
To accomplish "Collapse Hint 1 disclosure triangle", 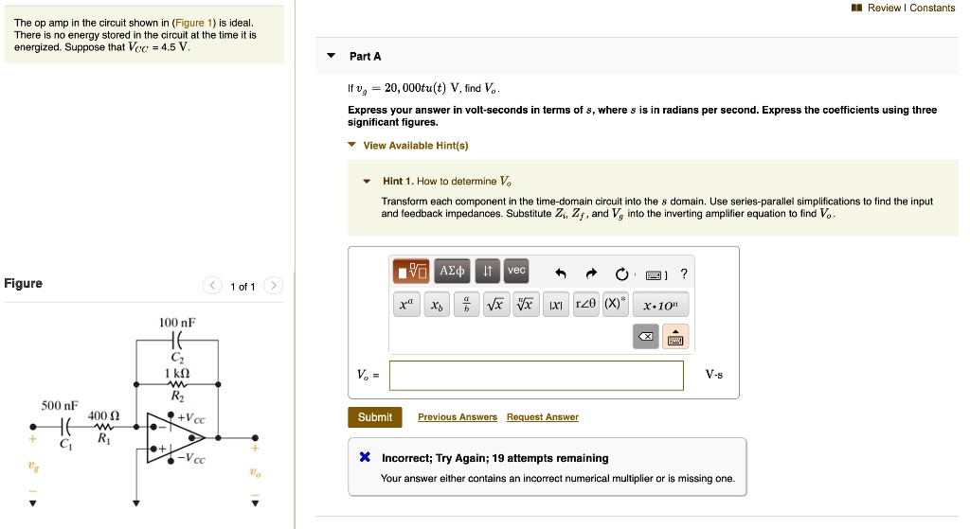I will tap(367, 181).
